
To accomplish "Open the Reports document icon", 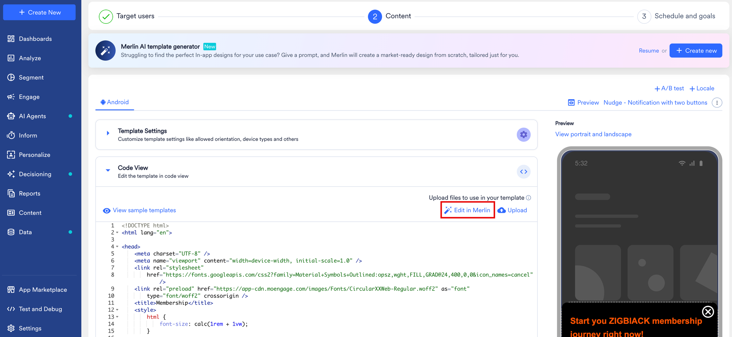I will coord(11,194).
